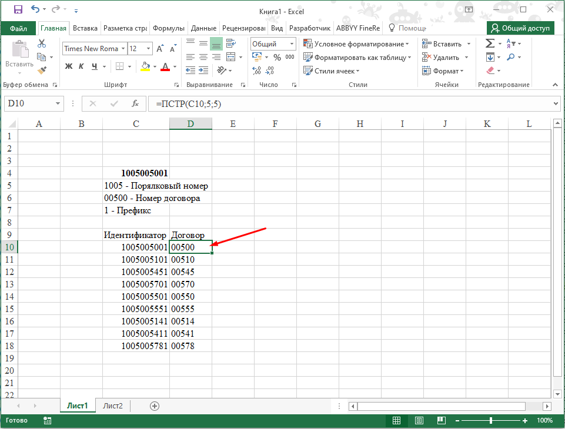
Task: Click the Find and Select magnifier icon
Action: tap(510, 57)
